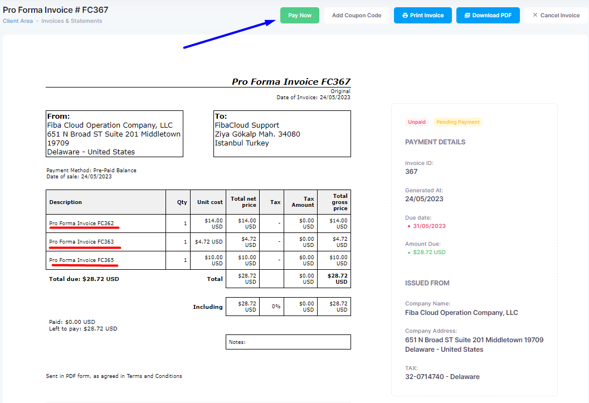Click the Invoice ID value 367
This screenshot has height=403, width=589.
point(411,172)
